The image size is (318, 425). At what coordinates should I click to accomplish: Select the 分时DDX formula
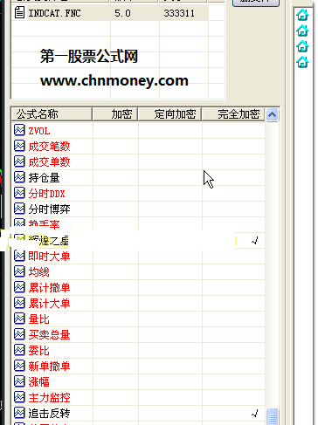coord(46,194)
